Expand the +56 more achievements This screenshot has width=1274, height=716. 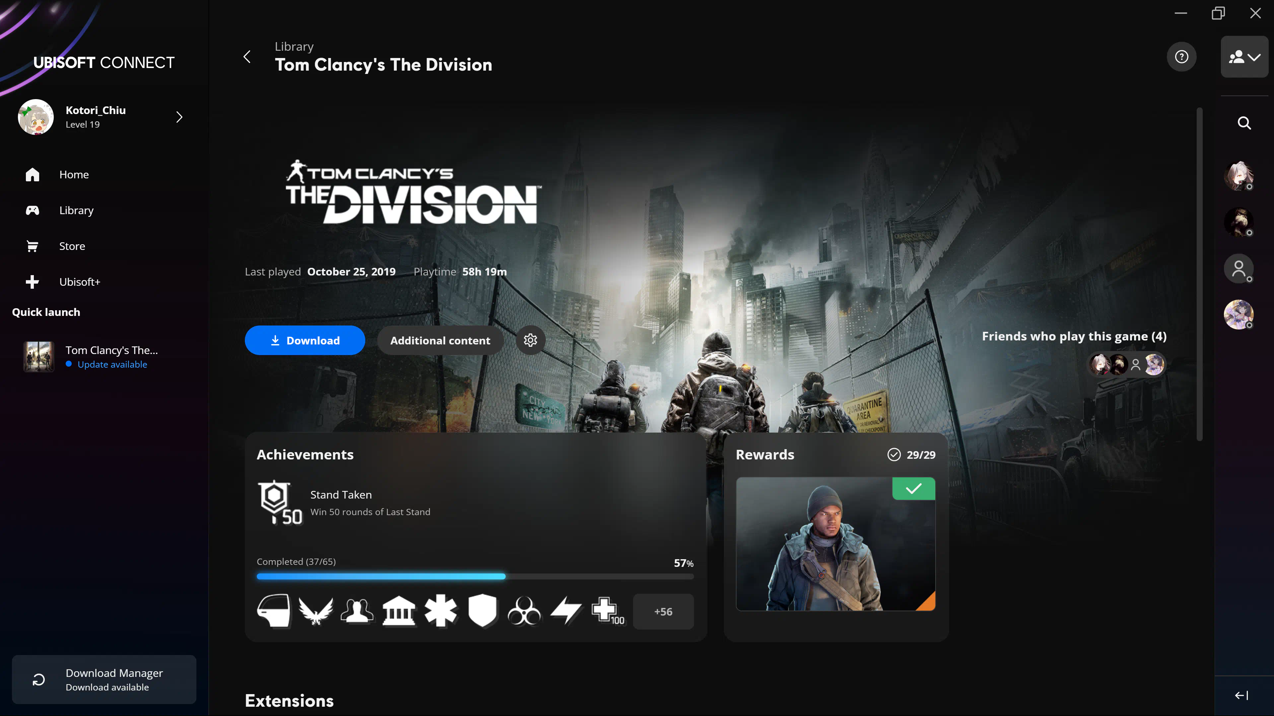click(x=663, y=611)
